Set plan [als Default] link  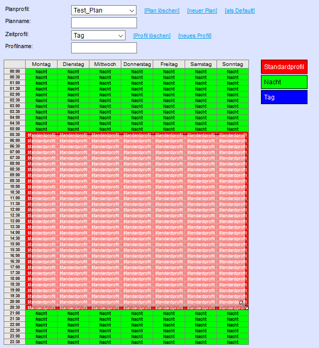[240, 11]
